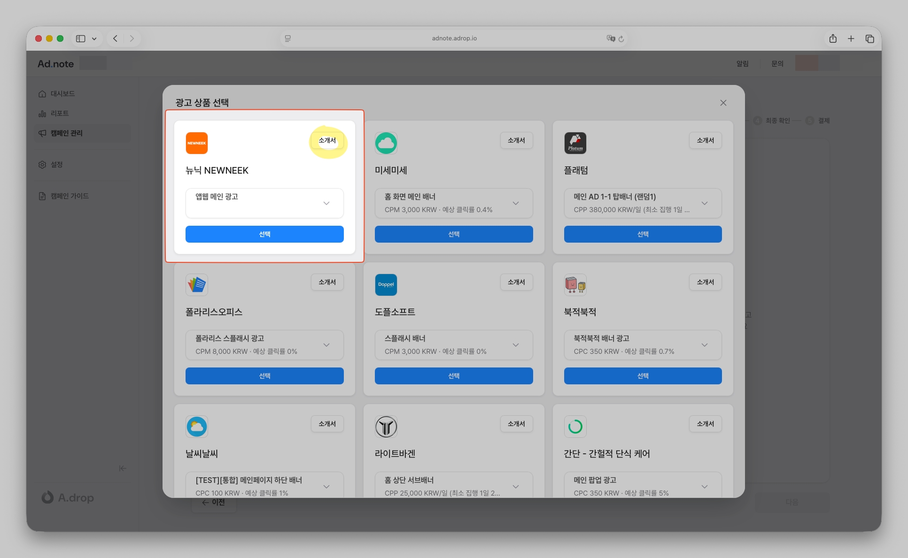Click the 날씨날씨 weather cloud icon
Viewport: 908px width, 558px height.
(x=196, y=427)
